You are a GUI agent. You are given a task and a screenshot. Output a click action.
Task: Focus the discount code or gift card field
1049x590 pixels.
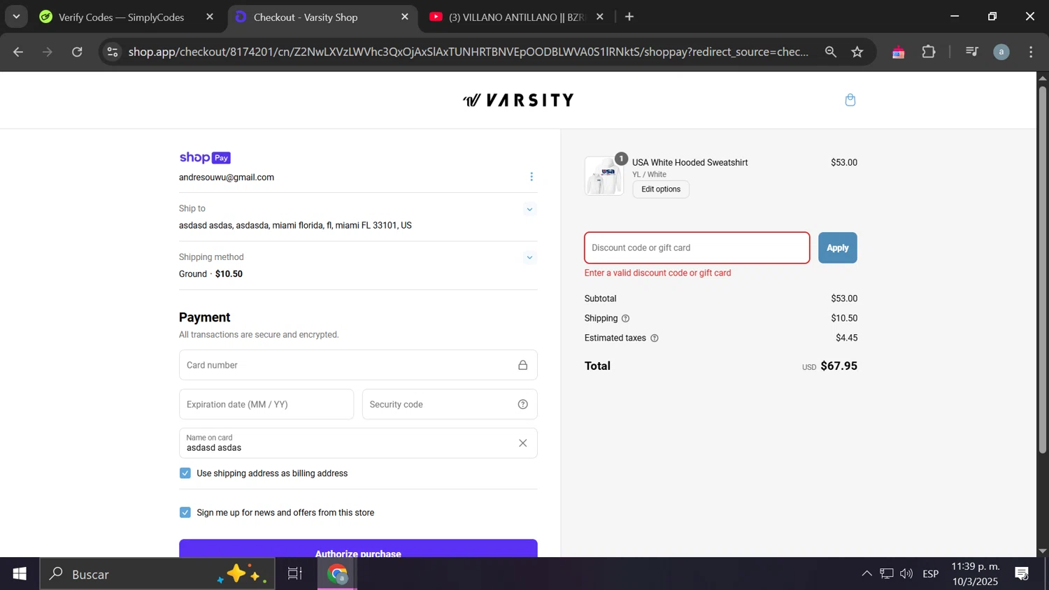click(x=697, y=247)
